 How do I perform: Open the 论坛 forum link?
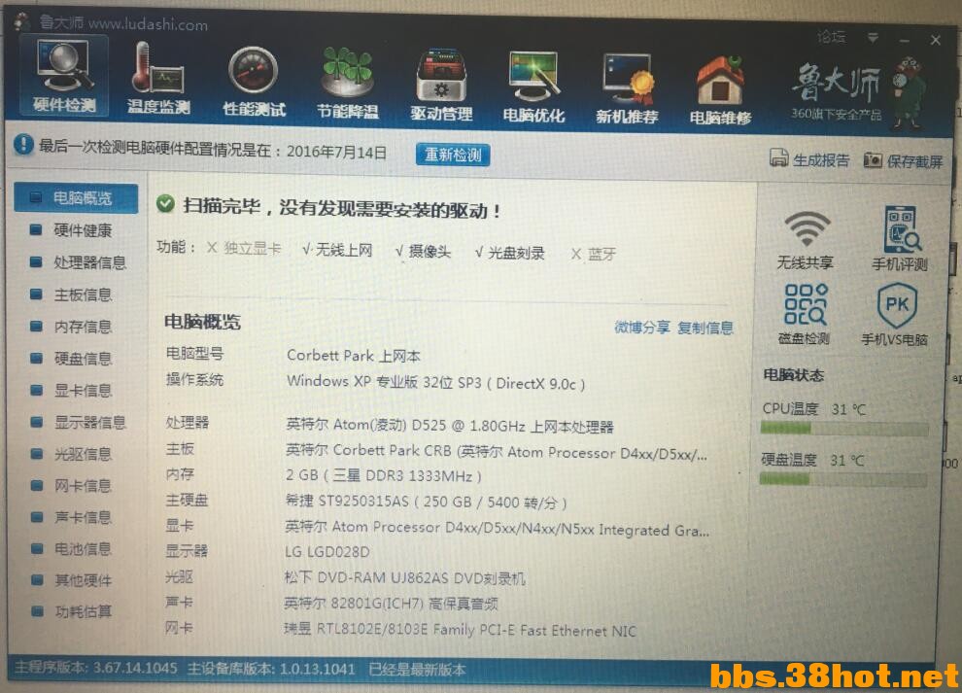click(x=832, y=37)
